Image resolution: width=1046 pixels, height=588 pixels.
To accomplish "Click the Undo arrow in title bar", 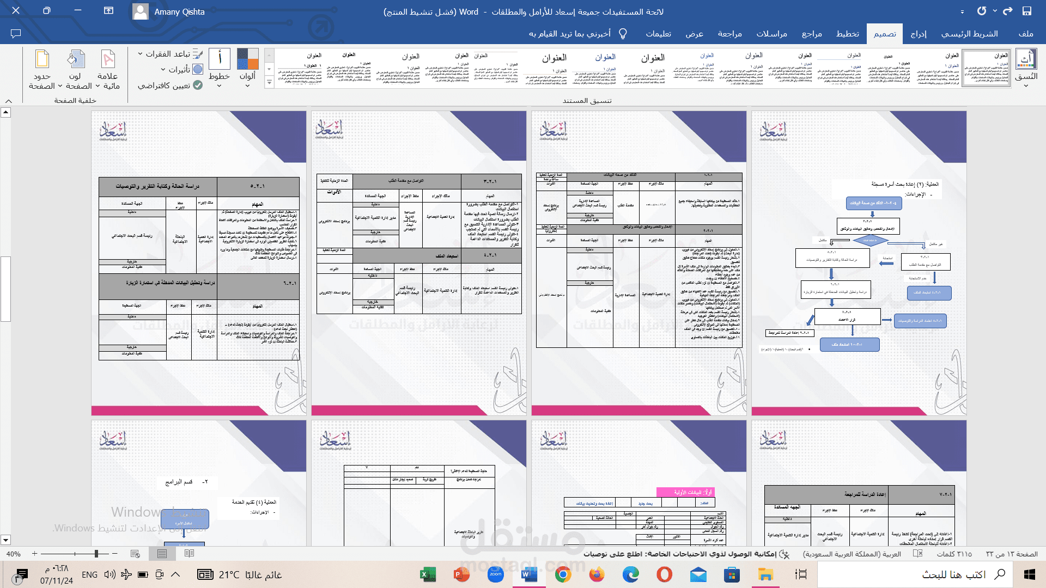I will (1008, 11).
